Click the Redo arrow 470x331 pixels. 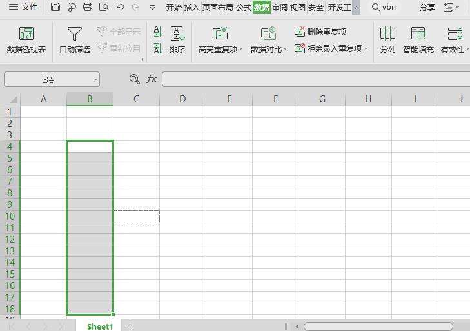[x=136, y=7]
